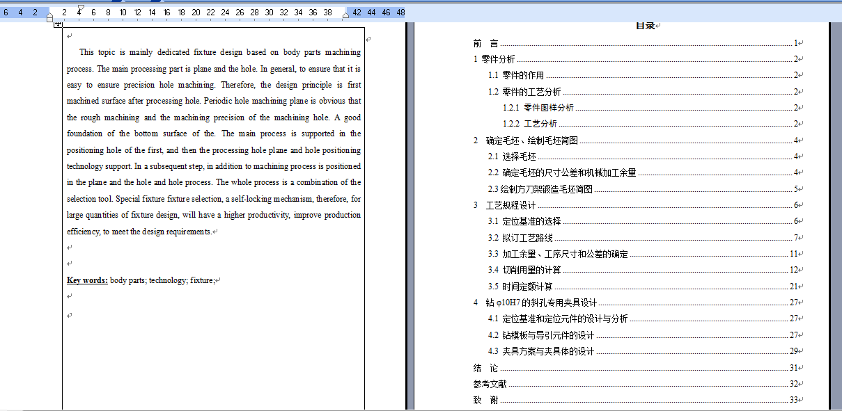Screen dimensions: 842x411
Task: Open the 前言 table of contents entry
Action: coord(636,43)
